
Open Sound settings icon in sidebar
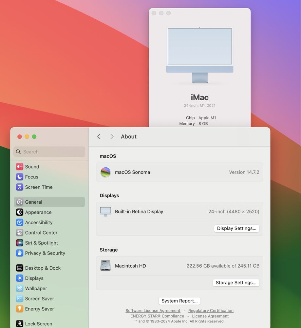tap(20, 167)
